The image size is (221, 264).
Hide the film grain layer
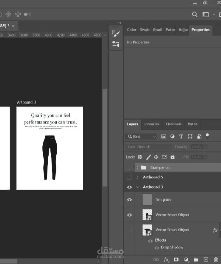click(x=129, y=200)
